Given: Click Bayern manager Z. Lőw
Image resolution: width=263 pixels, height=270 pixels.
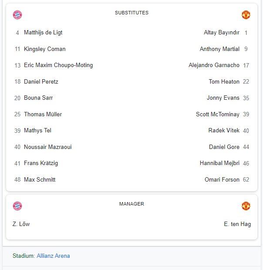Looking at the screenshot, I should [x=21, y=224].
